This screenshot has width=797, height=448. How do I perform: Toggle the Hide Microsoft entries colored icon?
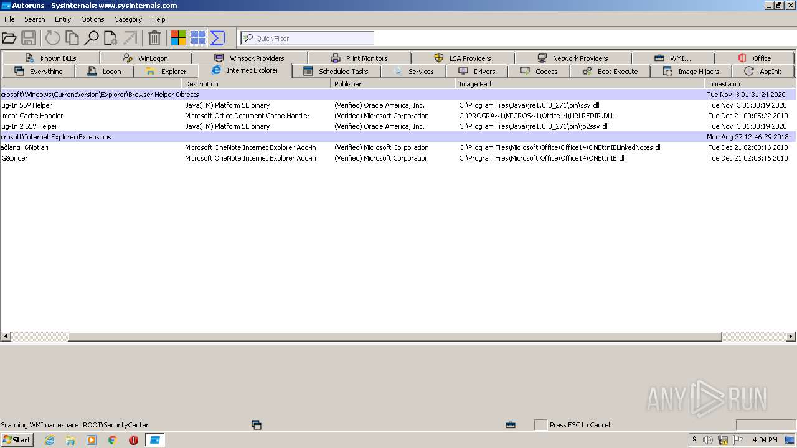[179, 39]
